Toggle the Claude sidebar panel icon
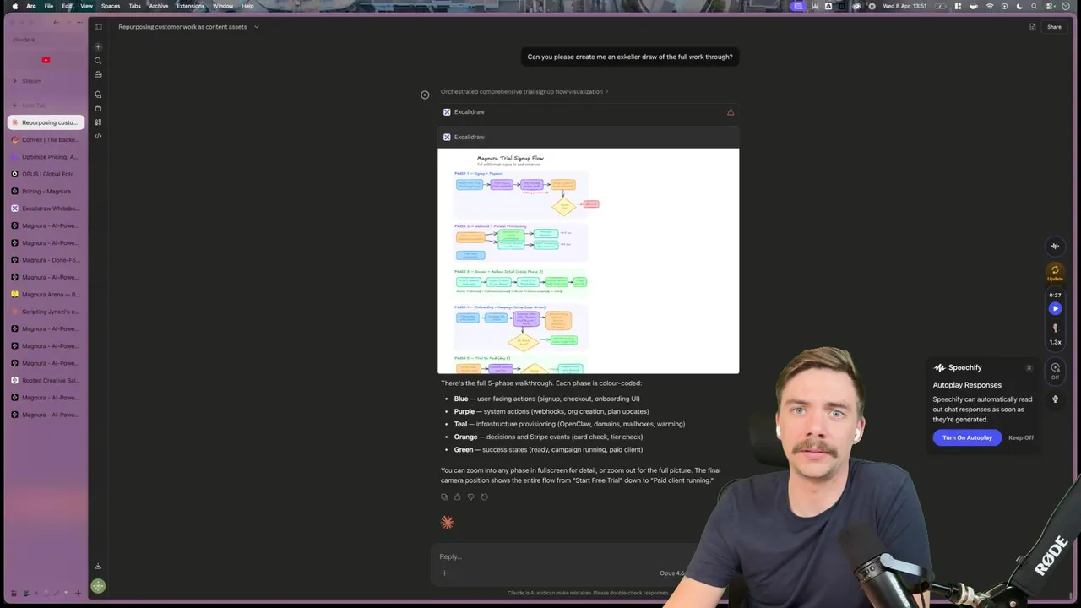The image size is (1081, 608). (98, 26)
